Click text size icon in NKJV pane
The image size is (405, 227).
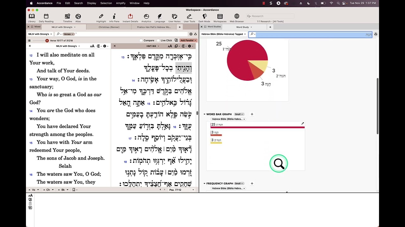pos(92,46)
